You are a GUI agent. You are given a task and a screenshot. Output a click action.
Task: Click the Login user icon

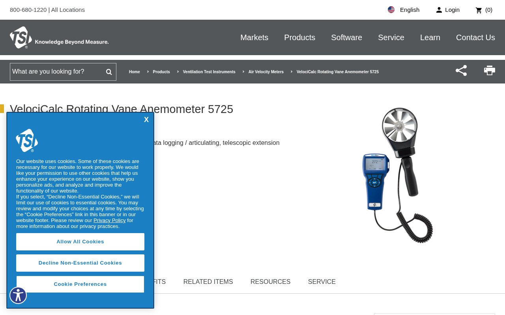[439, 10]
